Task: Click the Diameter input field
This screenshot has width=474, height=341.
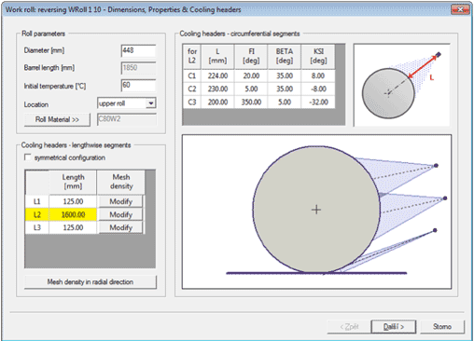Action: click(138, 50)
